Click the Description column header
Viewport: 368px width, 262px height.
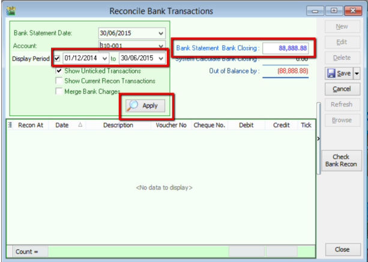coord(118,126)
